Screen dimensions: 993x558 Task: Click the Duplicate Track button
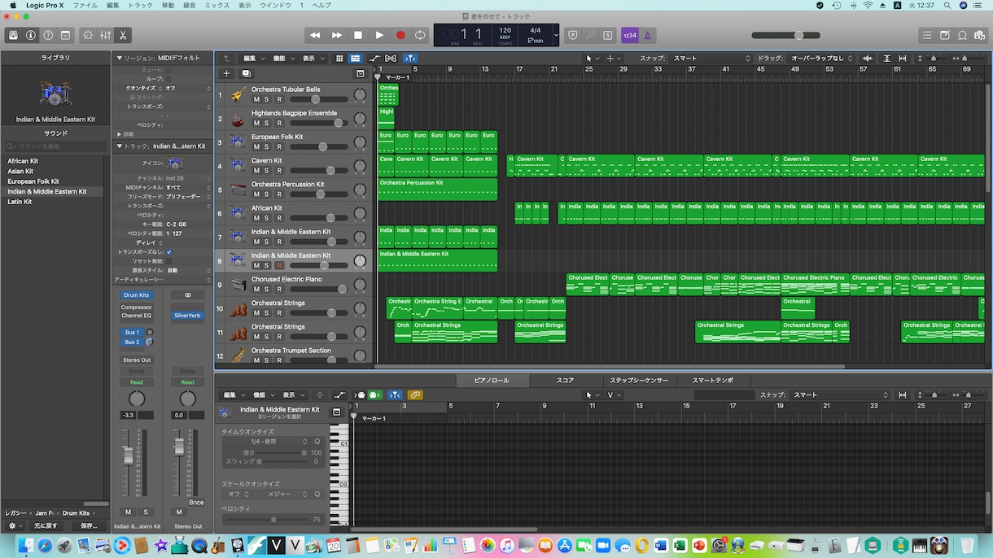[246, 73]
